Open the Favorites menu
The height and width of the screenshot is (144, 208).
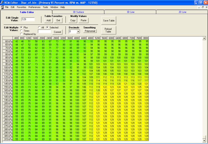click(x=22, y=7)
